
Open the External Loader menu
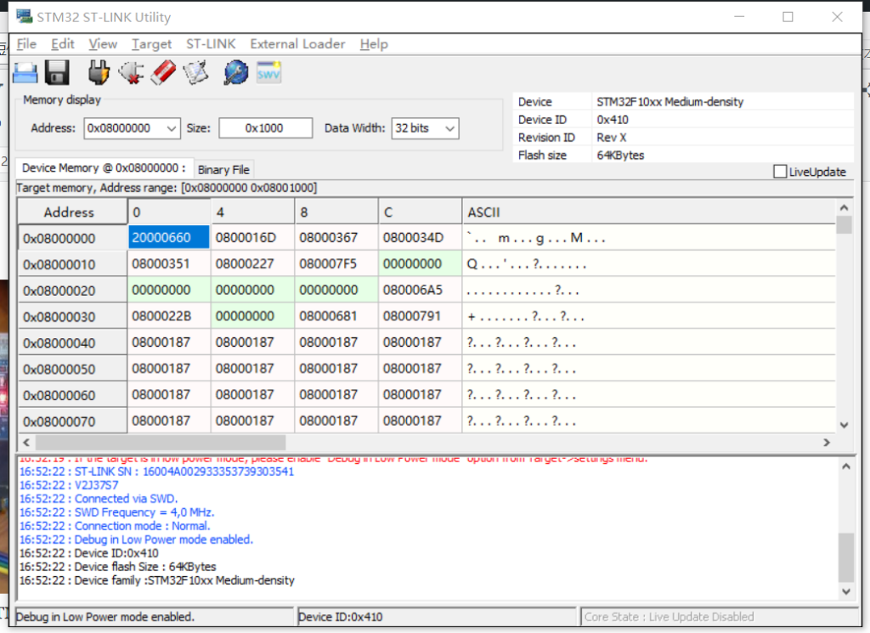(x=297, y=44)
